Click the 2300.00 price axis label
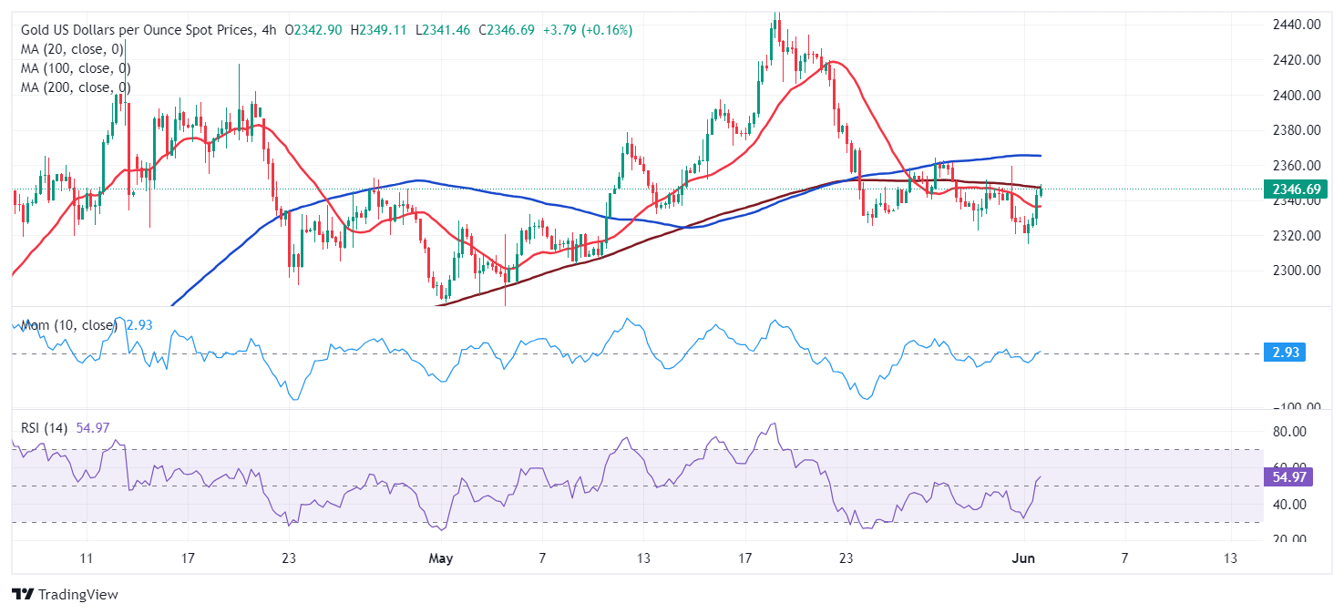This screenshot has width=1344, height=614. tap(1298, 271)
